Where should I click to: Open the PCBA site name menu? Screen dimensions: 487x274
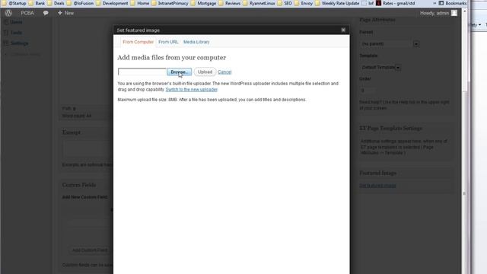27,13
